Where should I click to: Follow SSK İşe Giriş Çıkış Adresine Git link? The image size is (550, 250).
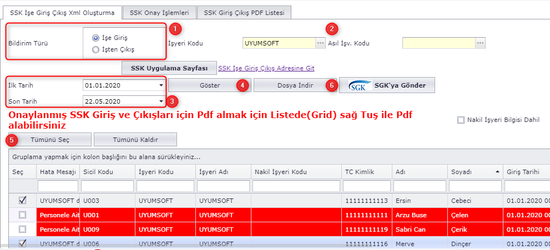266,68
